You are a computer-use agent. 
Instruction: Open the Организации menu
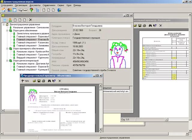click(21, 5)
